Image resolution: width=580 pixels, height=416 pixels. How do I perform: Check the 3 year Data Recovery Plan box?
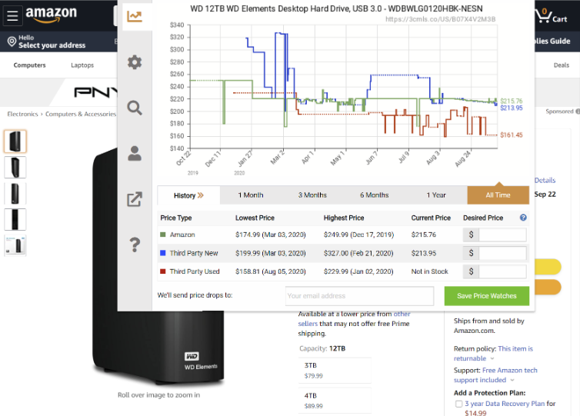458,404
